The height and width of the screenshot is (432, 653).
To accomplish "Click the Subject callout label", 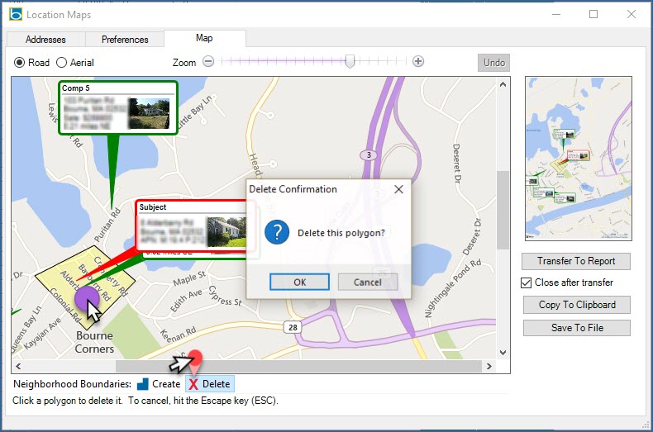I will click(153, 207).
